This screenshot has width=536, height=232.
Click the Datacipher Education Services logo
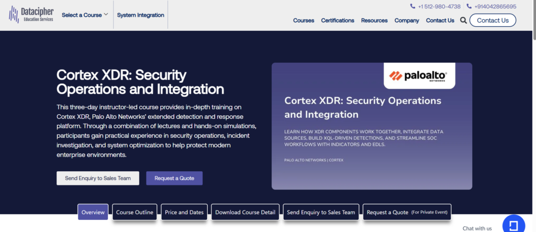click(31, 15)
